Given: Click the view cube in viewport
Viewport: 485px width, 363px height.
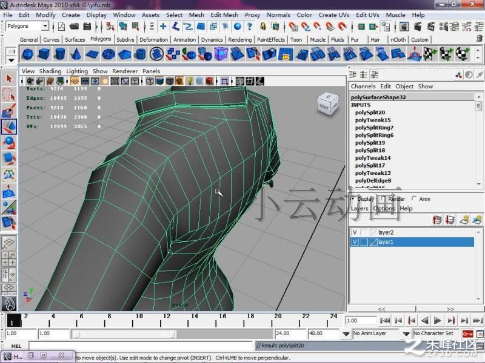Looking at the screenshot, I should tap(328, 105).
